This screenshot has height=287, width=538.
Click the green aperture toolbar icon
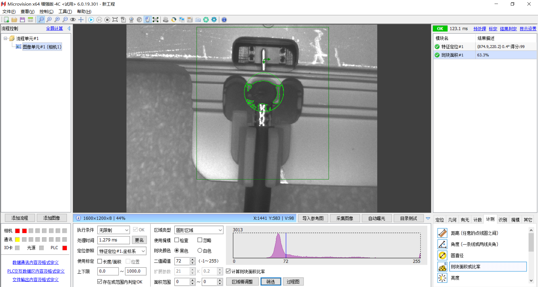(x=206, y=20)
